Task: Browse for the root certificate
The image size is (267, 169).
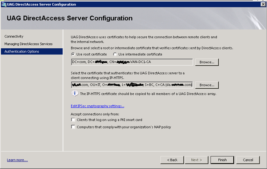Action: click(207, 62)
